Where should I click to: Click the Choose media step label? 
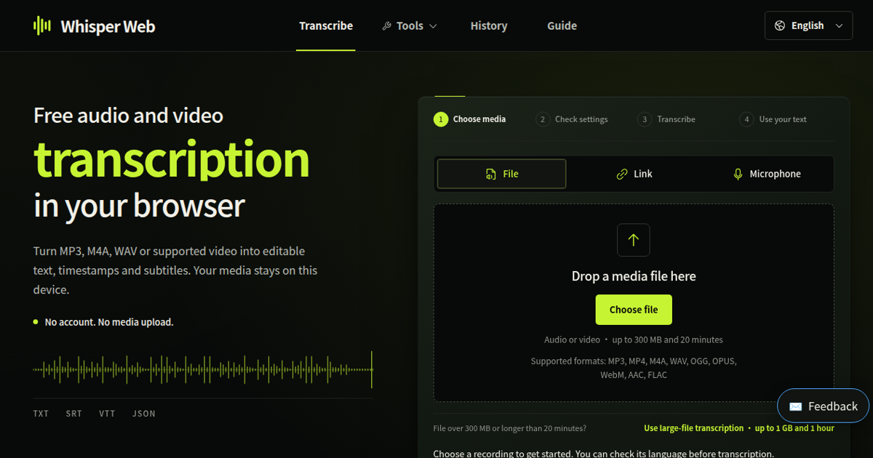[479, 119]
